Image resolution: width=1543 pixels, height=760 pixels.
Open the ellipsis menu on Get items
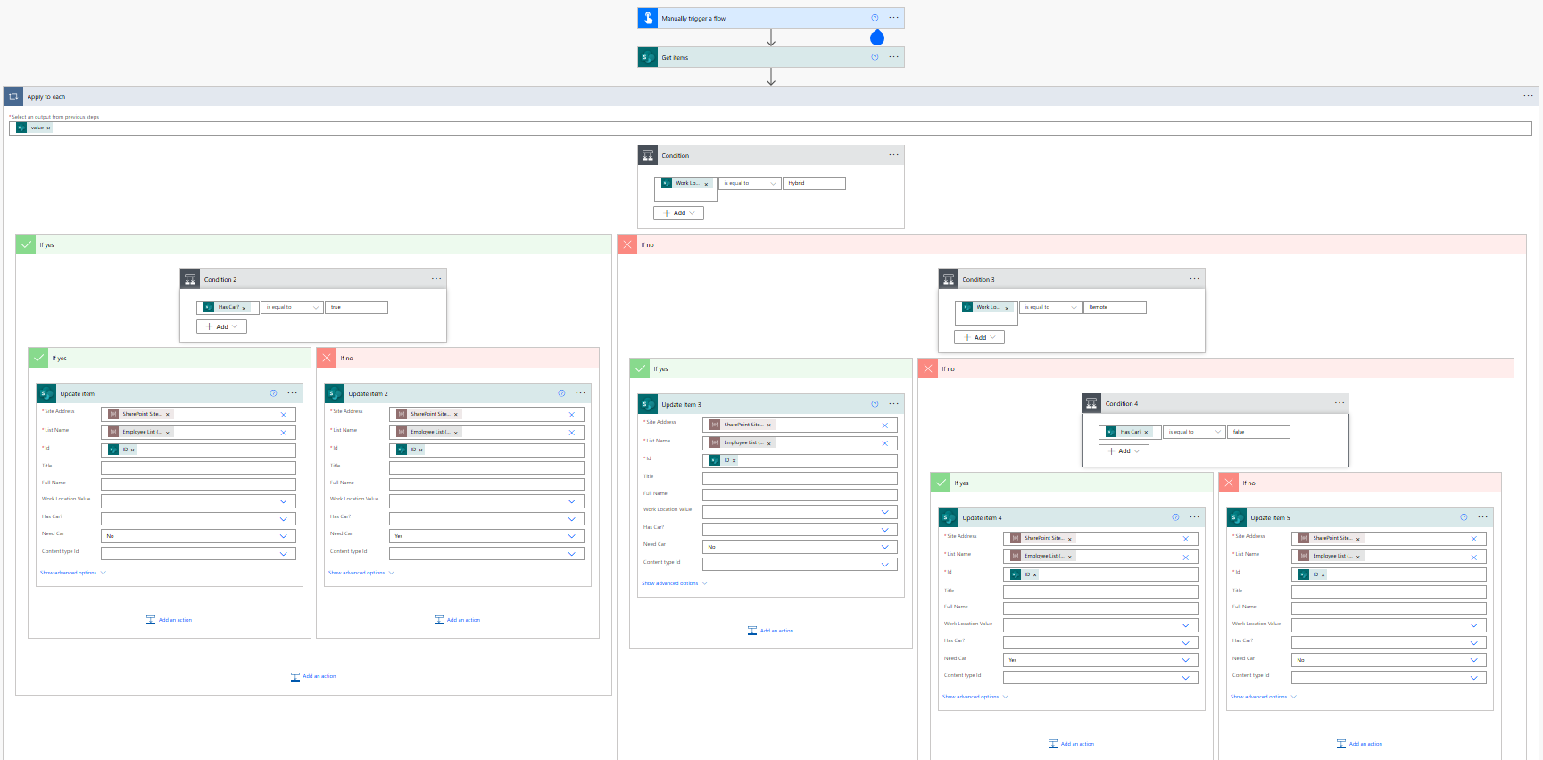893,57
